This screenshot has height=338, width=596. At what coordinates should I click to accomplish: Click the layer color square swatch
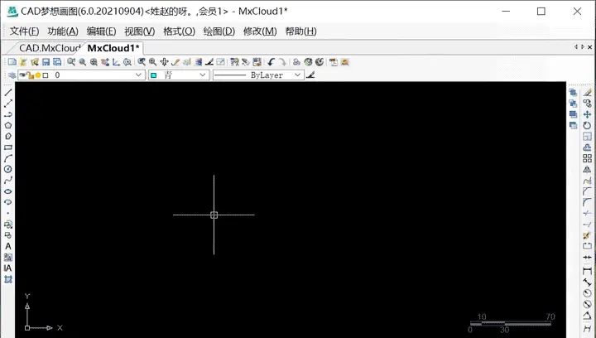click(46, 75)
